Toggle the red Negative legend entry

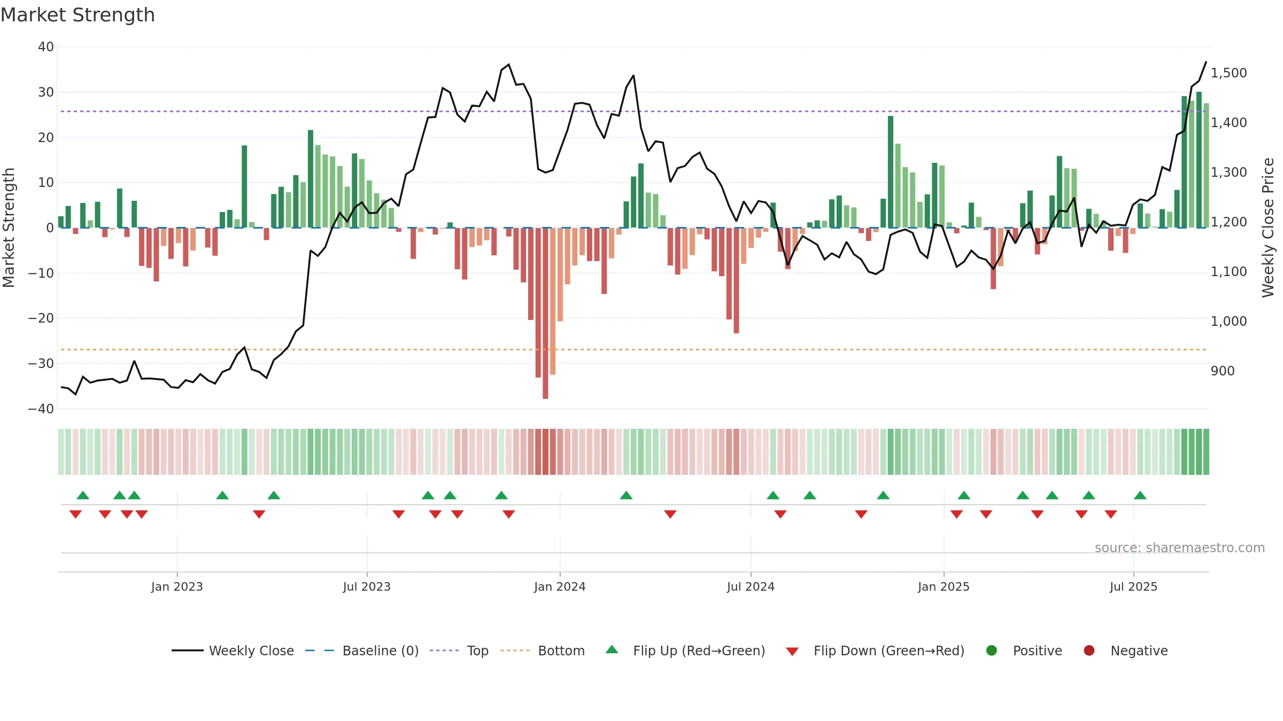[x=1125, y=651]
